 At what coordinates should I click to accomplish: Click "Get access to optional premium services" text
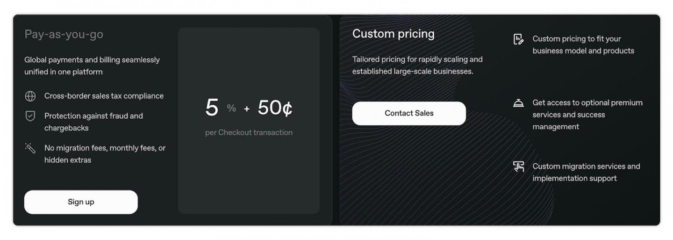point(587,115)
